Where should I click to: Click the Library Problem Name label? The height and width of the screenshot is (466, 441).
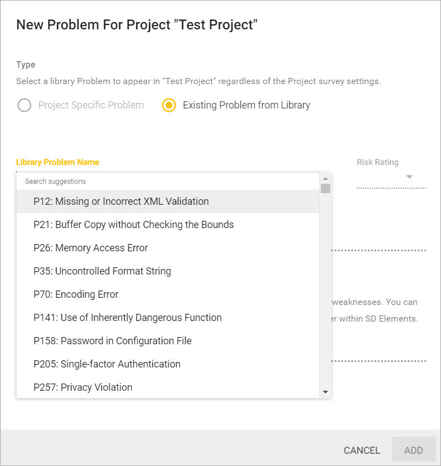click(58, 162)
